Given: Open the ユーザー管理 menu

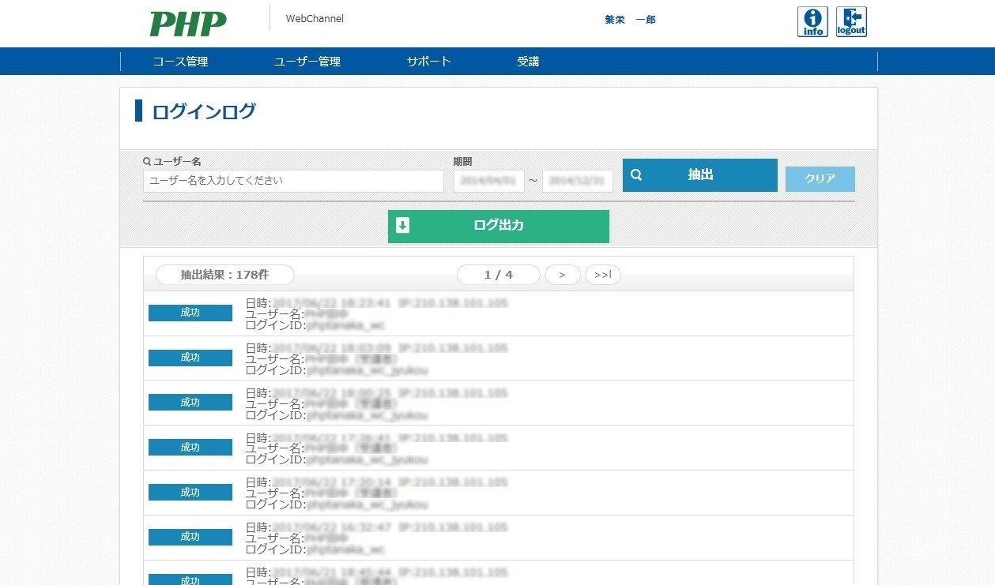Looking at the screenshot, I should click(x=307, y=62).
